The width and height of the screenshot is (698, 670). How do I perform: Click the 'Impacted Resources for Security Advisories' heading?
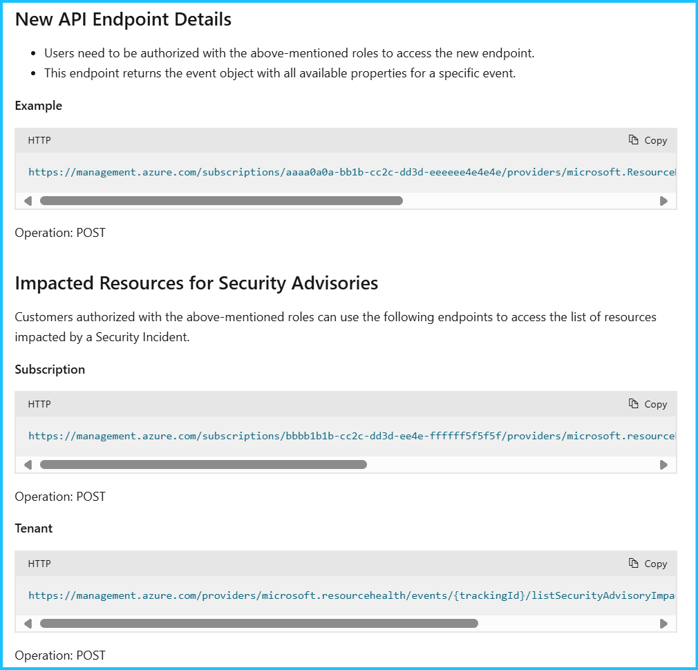196,283
